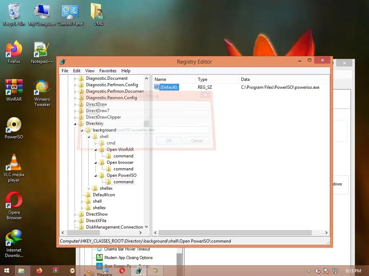Open the Windows Start button

point(6,270)
